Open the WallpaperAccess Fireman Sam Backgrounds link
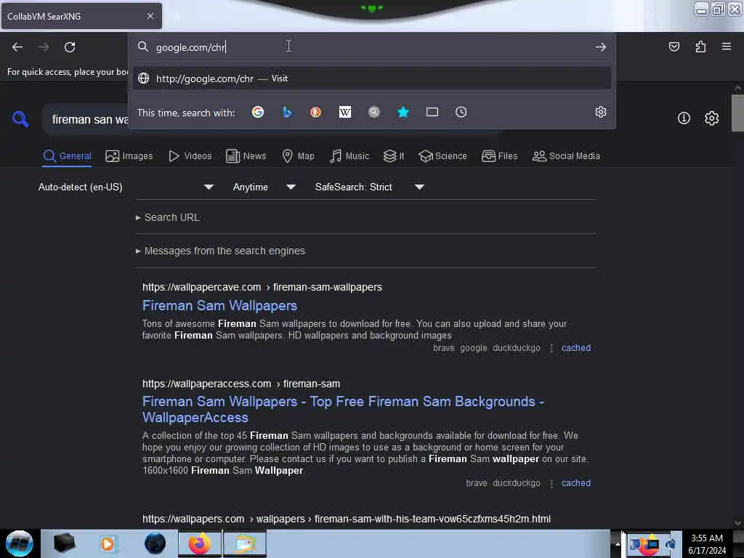 point(343,410)
